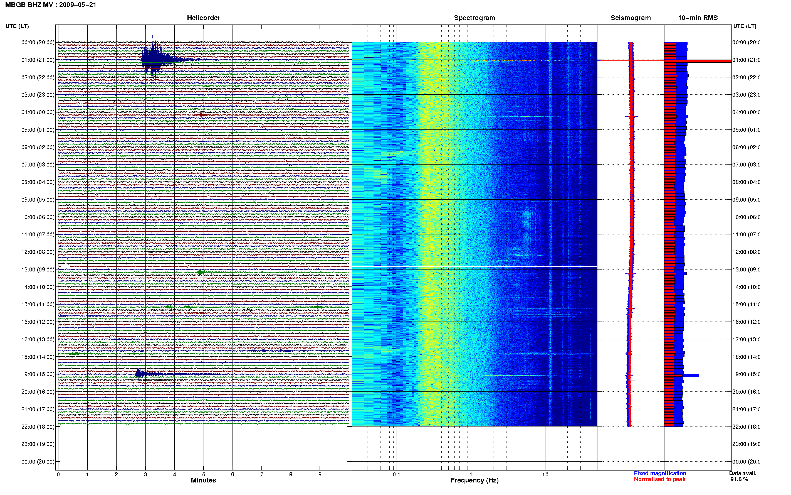This screenshot has width=791, height=495.
Task: Click the blue RMS peak bar at 19:00
Action: 691,376
